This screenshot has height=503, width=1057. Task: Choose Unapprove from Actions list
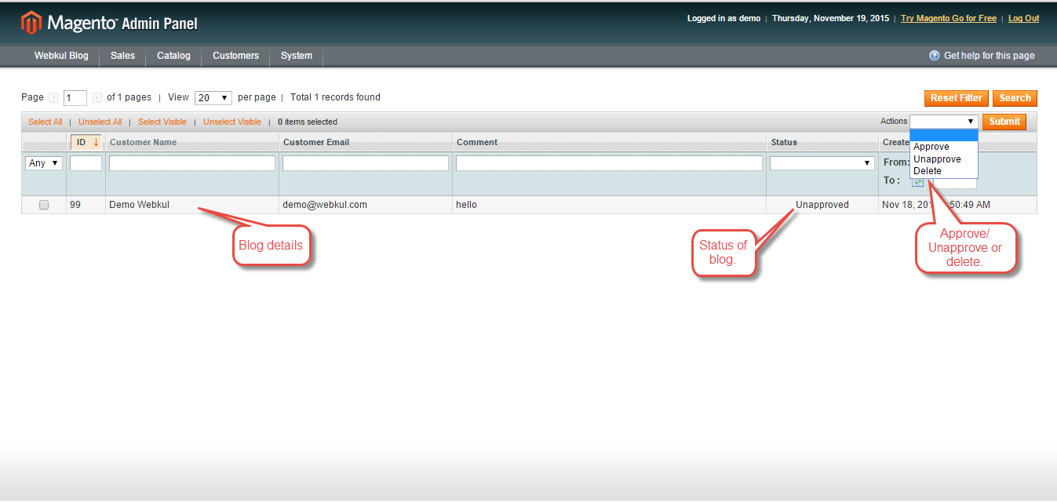[944, 159]
